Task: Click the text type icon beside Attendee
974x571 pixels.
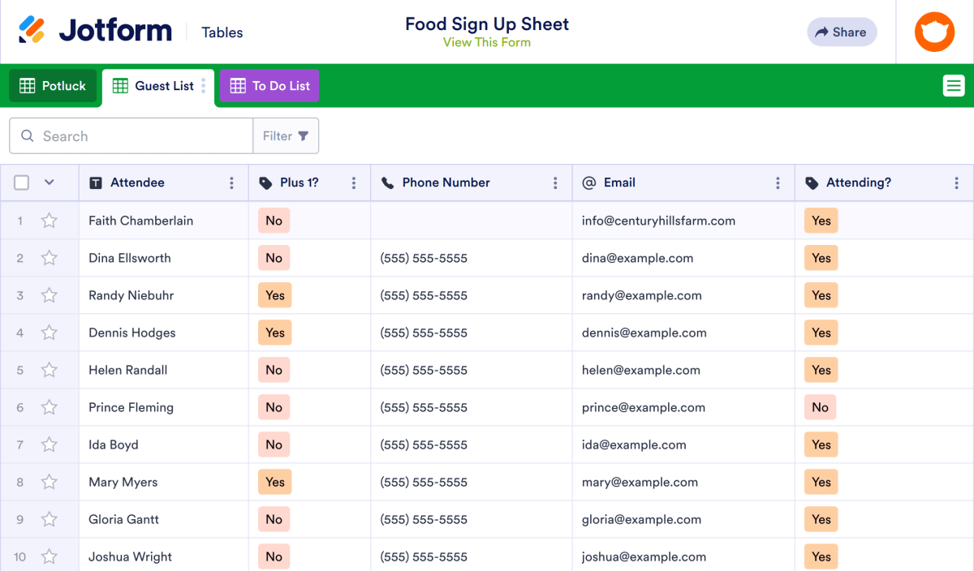Action: pos(96,182)
